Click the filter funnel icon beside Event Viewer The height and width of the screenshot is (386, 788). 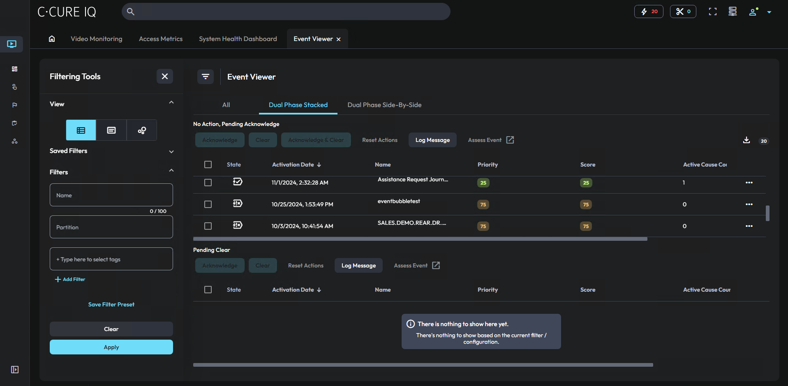click(206, 77)
